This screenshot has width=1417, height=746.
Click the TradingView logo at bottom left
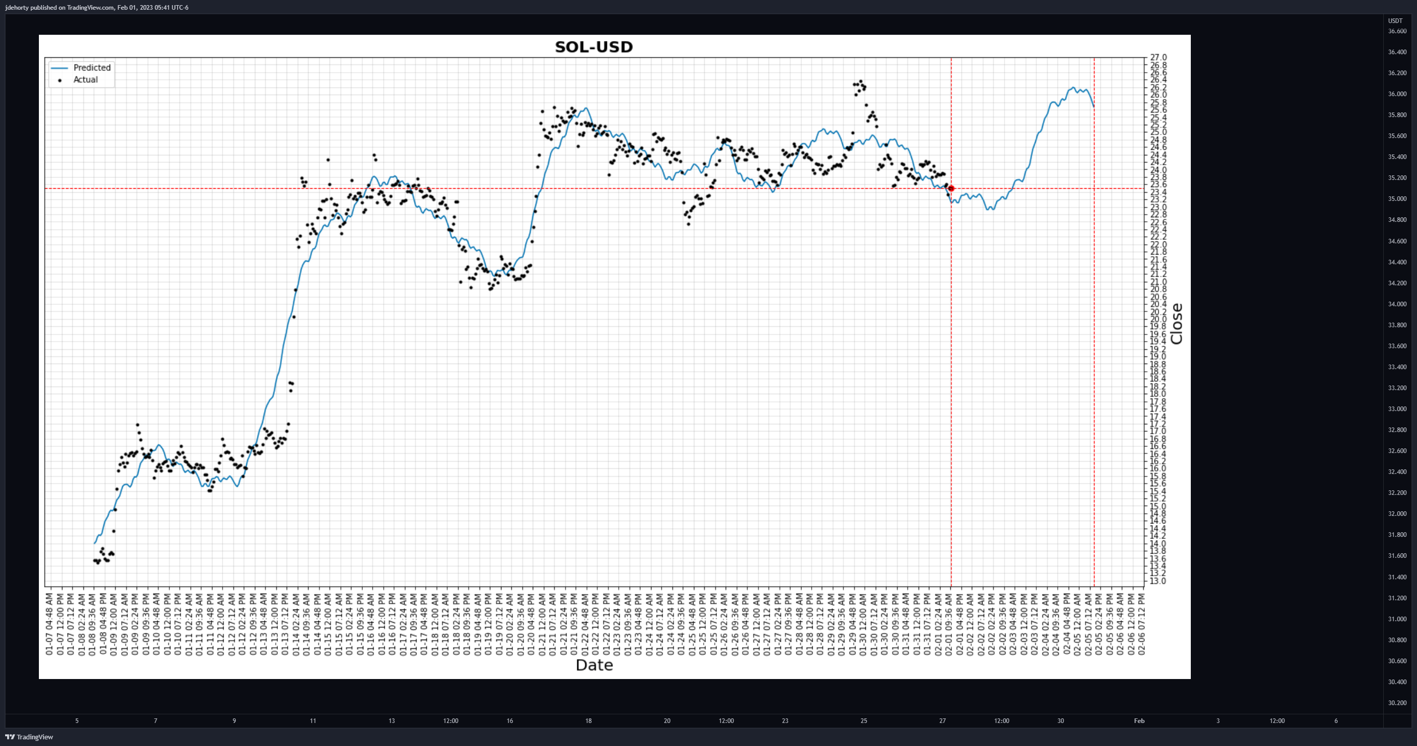pos(29,737)
